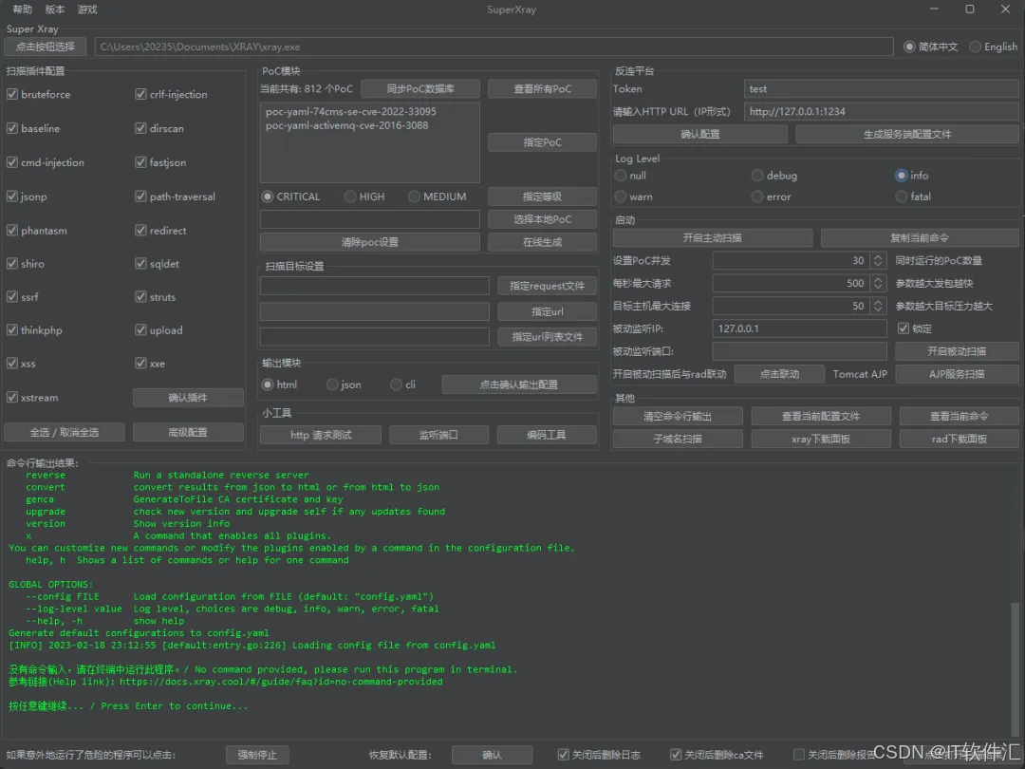Increase 目标主机最大连接 value with up arrow

pyautogui.click(x=878, y=302)
